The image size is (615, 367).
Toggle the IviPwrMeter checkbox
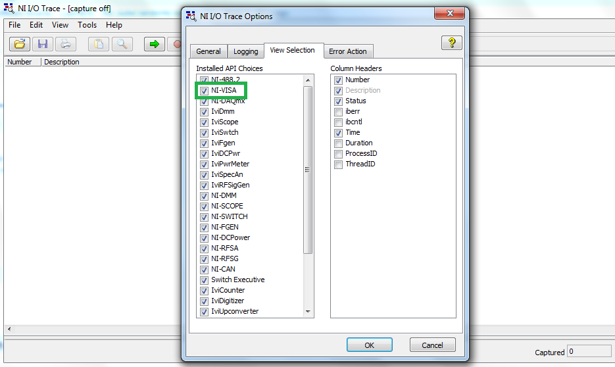coord(204,164)
